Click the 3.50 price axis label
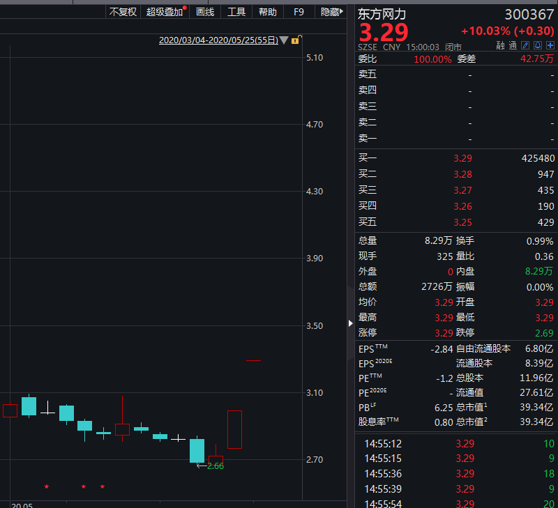Screen dimensions: 558x508 point(315,326)
